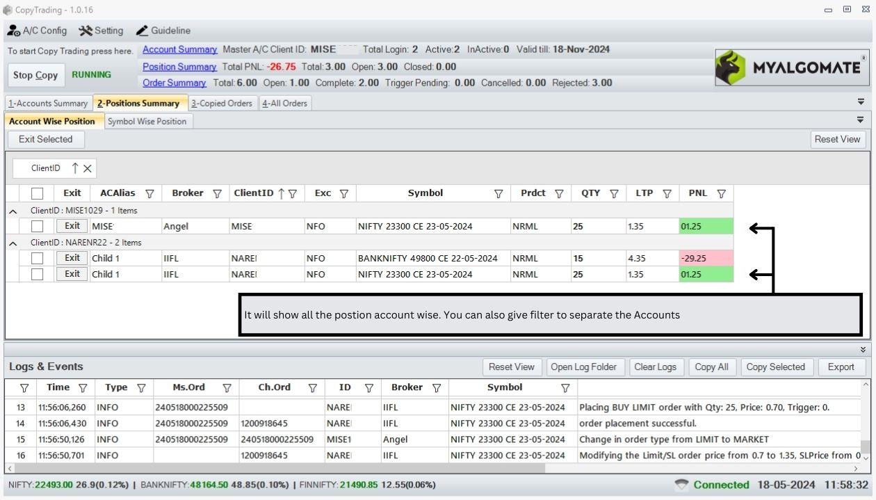Export the logs
This screenshot has width=876, height=500.
tap(841, 367)
